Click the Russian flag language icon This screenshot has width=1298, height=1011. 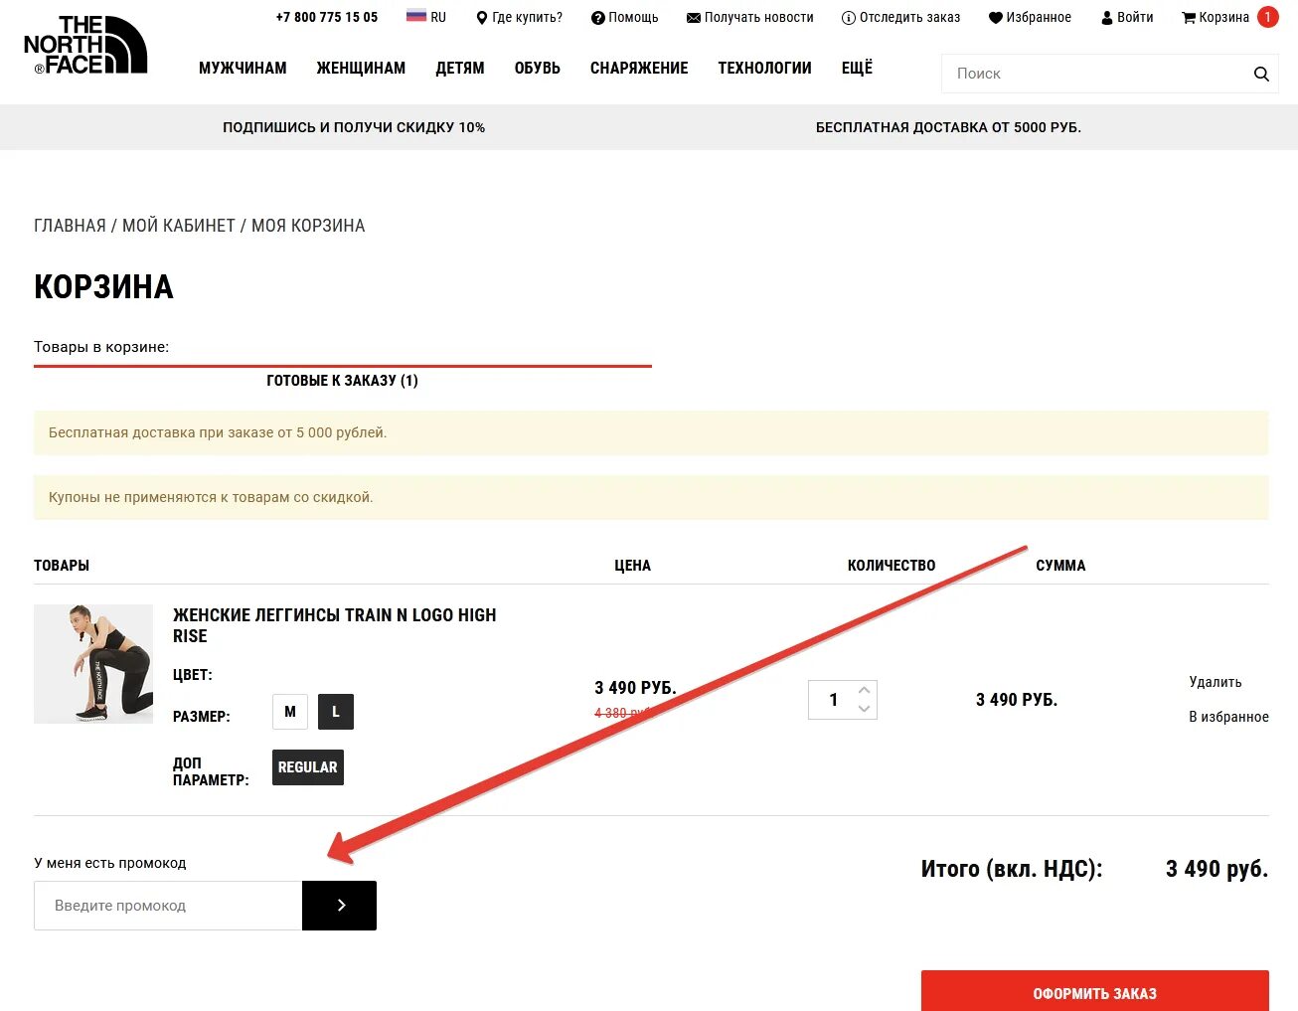416,16
